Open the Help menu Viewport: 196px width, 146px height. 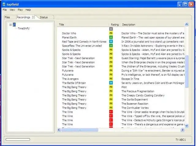pyautogui.click(x=28, y=10)
